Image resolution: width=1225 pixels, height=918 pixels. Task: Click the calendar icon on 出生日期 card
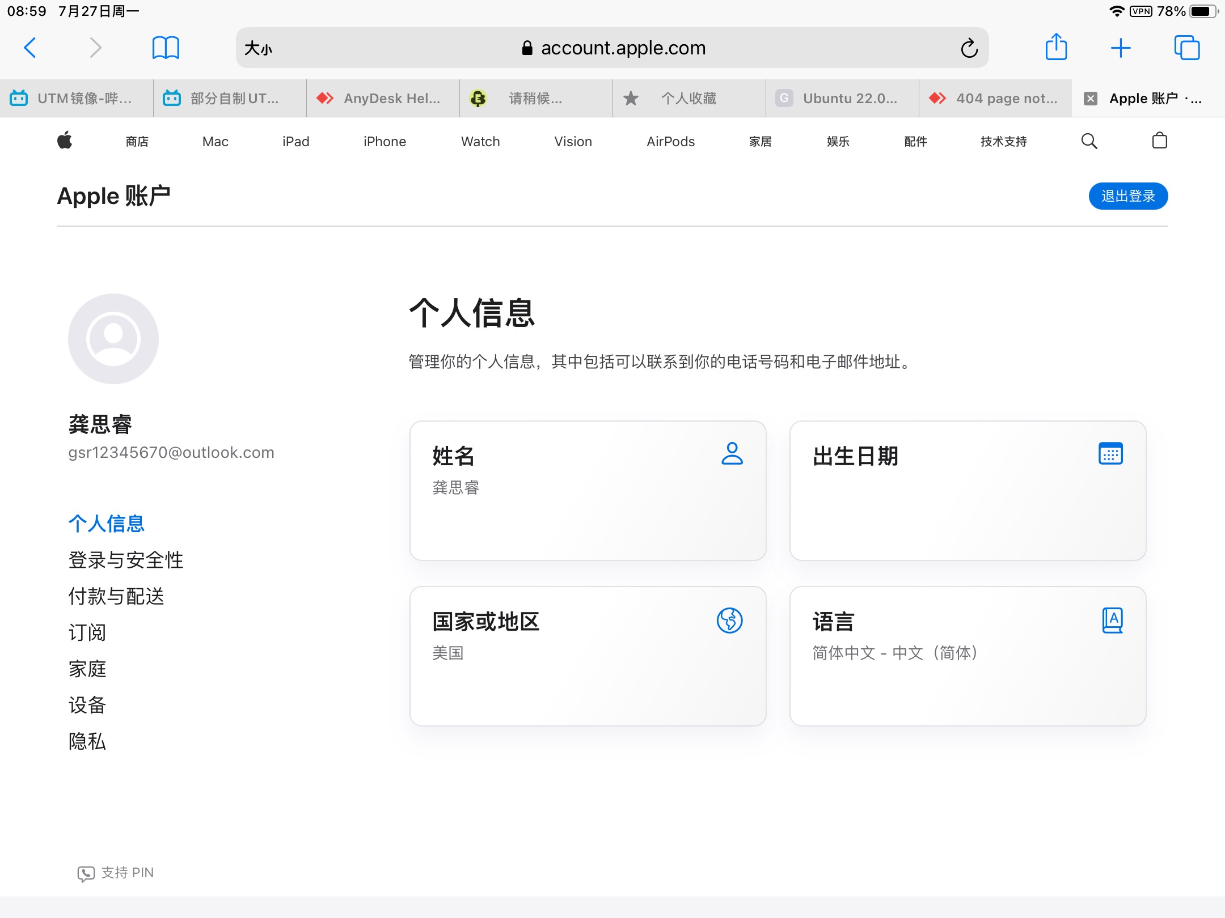(1111, 453)
